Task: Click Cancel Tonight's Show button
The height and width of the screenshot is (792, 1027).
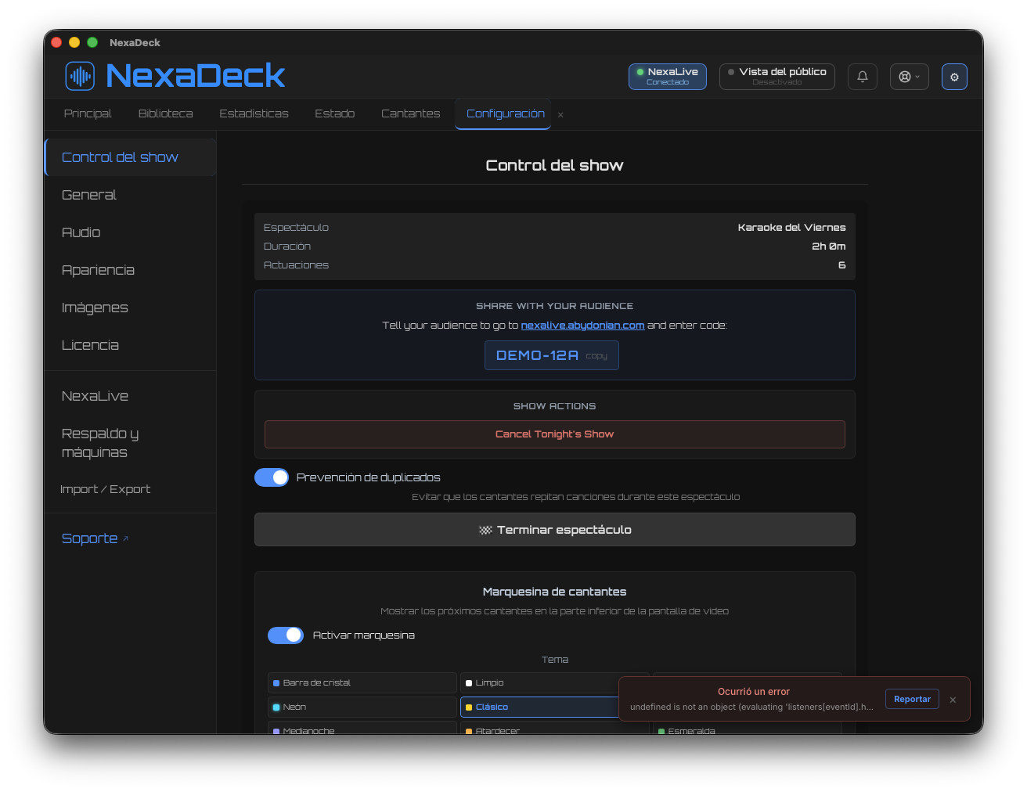Action: tap(555, 434)
